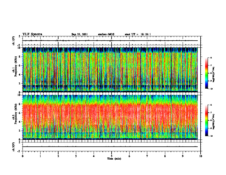226x175 pixels.
Task: Click the time axis tick label "1"
Action: click(x=40, y=156)
